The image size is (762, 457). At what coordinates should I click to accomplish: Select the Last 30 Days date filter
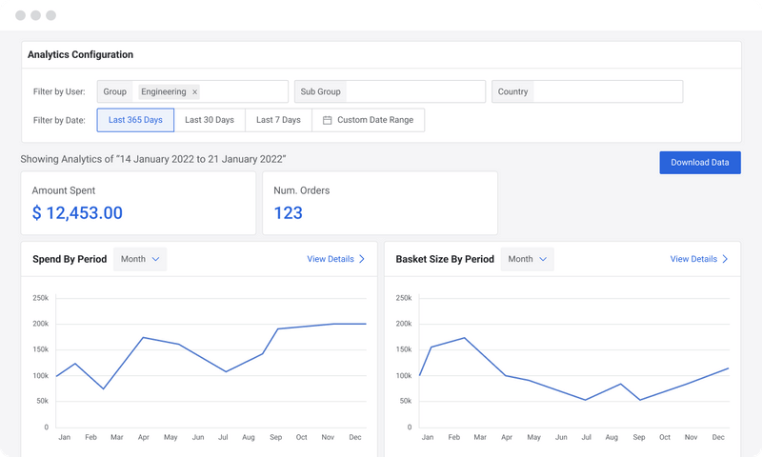click(210, 121)
